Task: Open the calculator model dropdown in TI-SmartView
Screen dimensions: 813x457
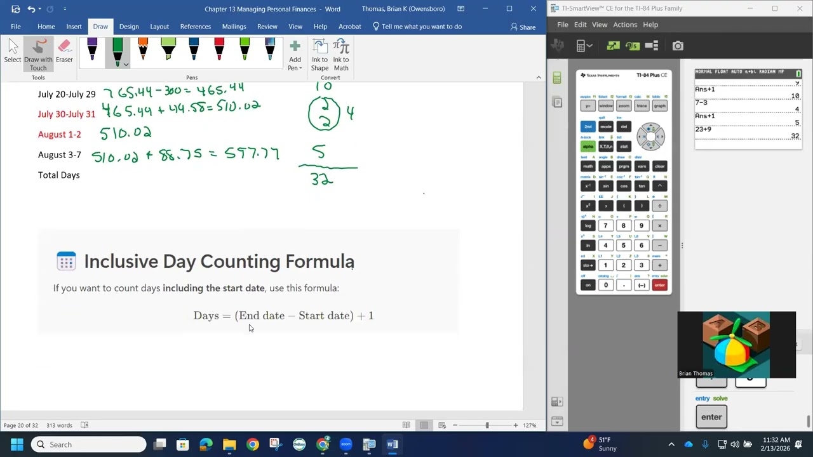Action: point(584,46)
